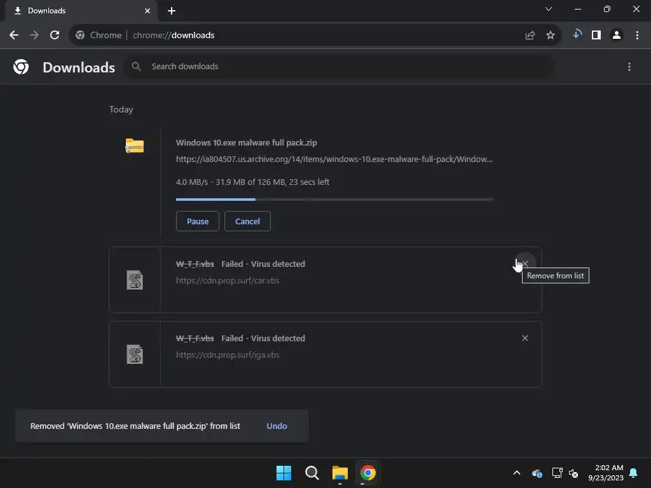Screen dimensions: 651x488
Task: Undo the removal in the toast notification
Action: pos(277,426)
